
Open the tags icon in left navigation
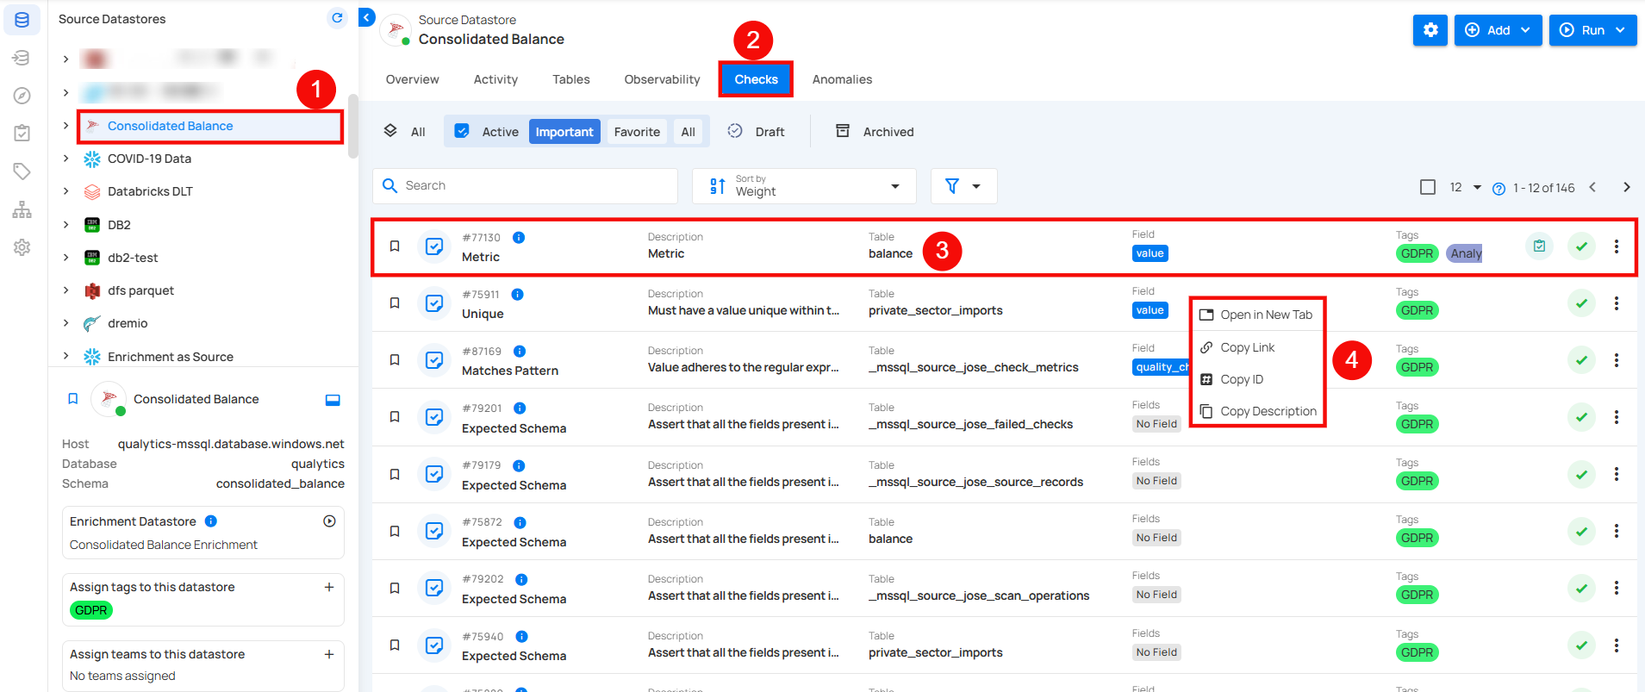click(x=22, y=171)
